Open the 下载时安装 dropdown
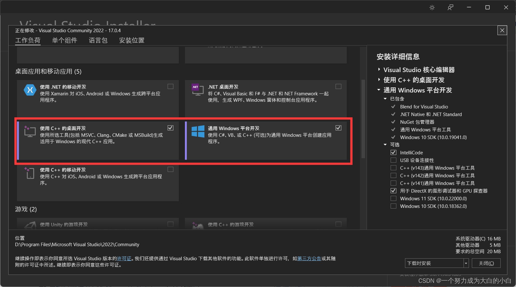This screenshot has width=516, height=287. click(x=465, y=263)
